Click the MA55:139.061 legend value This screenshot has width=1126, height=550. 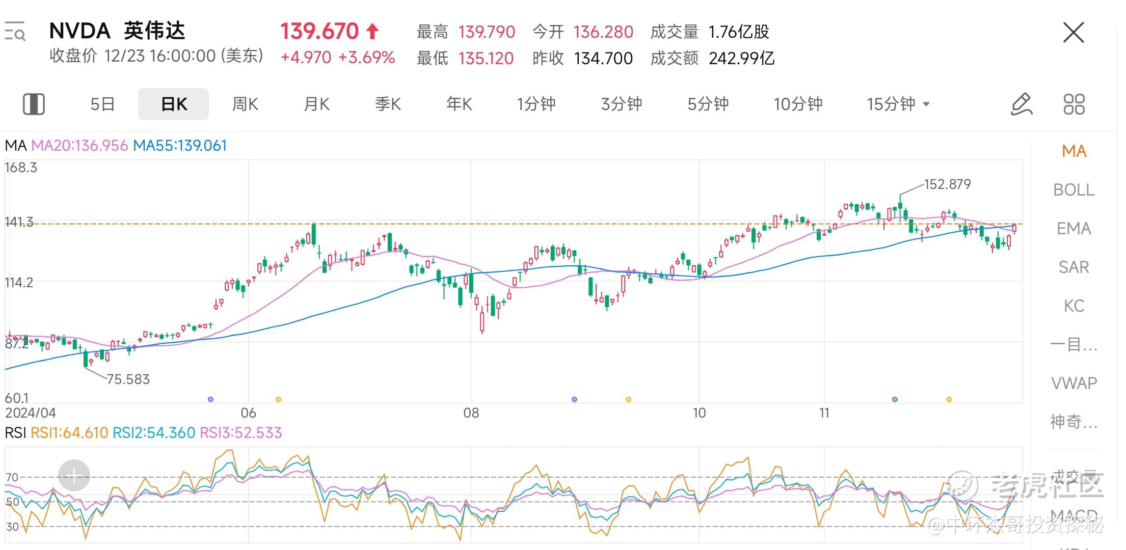[x=180, y=146]
